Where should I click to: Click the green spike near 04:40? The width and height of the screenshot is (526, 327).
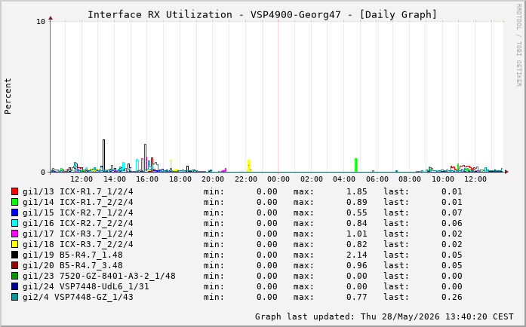tap(356, 165)
